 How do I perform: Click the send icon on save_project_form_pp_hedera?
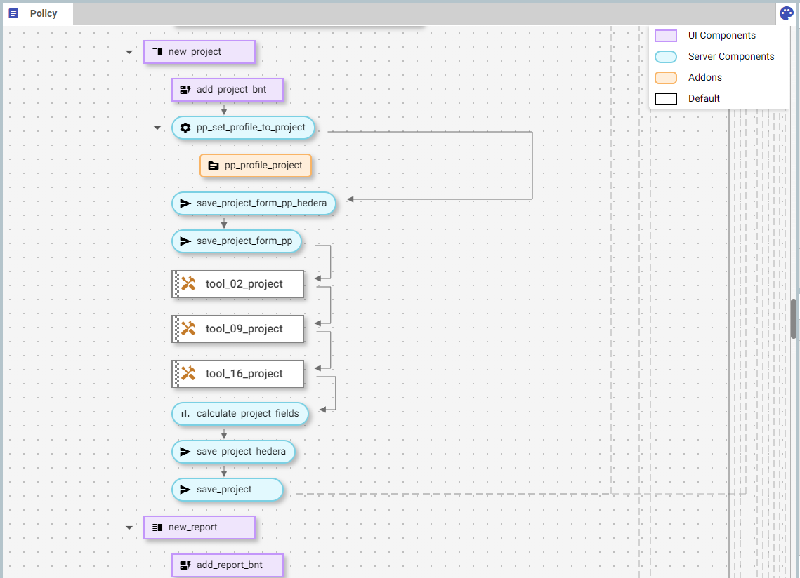click(185, 203)
